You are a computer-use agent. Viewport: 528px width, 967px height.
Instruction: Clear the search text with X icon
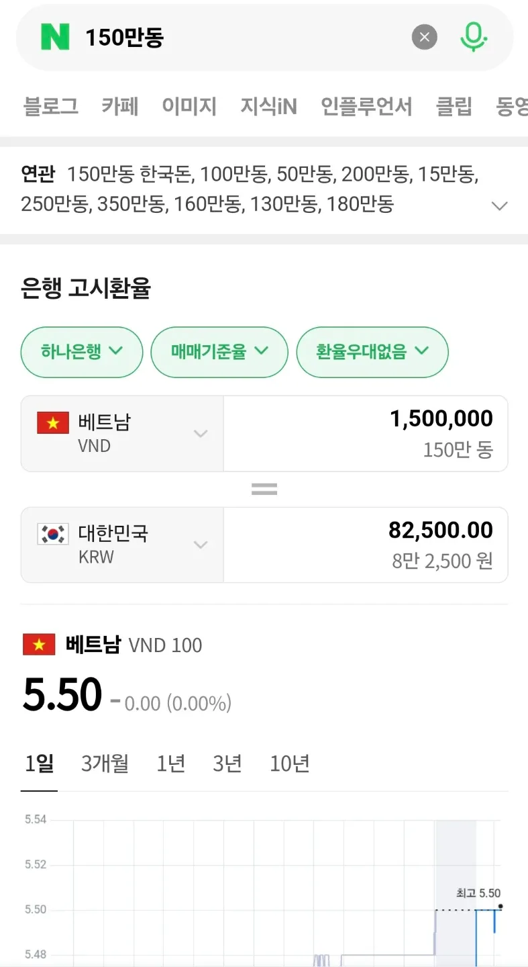424,38
